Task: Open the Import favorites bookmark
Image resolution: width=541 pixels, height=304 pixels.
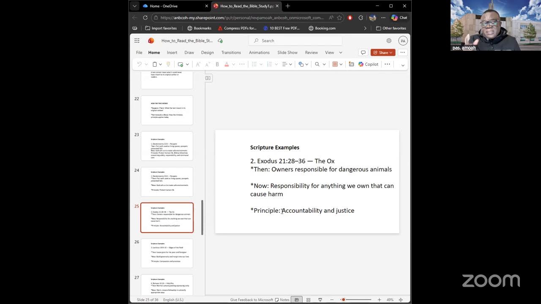Action: pos(161,28)
